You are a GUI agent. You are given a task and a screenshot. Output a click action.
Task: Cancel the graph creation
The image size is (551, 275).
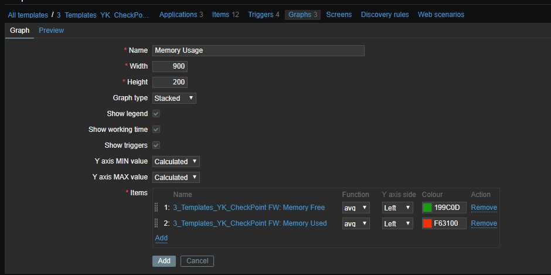(x=197, y=261)
